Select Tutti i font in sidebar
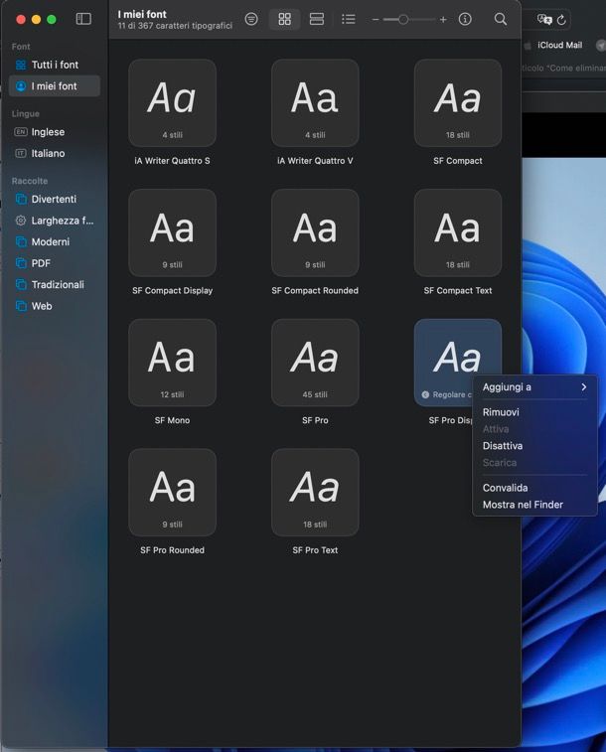The image size is (606, 752). click(55, 65)
